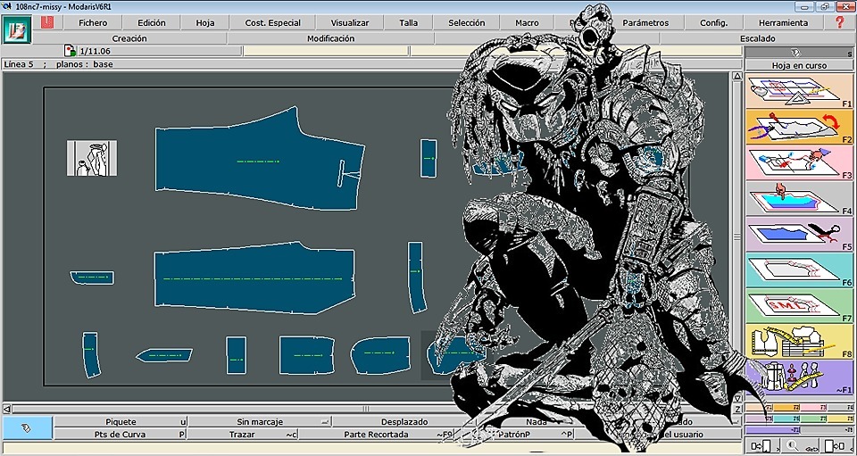Image resolution: width=857 pixels, height=456 pixels.
Task: Click the Escalado section bar
Action: coord(758,38)
